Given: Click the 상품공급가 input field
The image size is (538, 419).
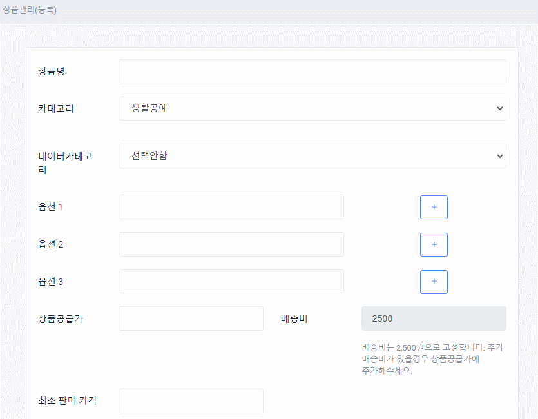Looking at the screenshot, I should (191, 318).
